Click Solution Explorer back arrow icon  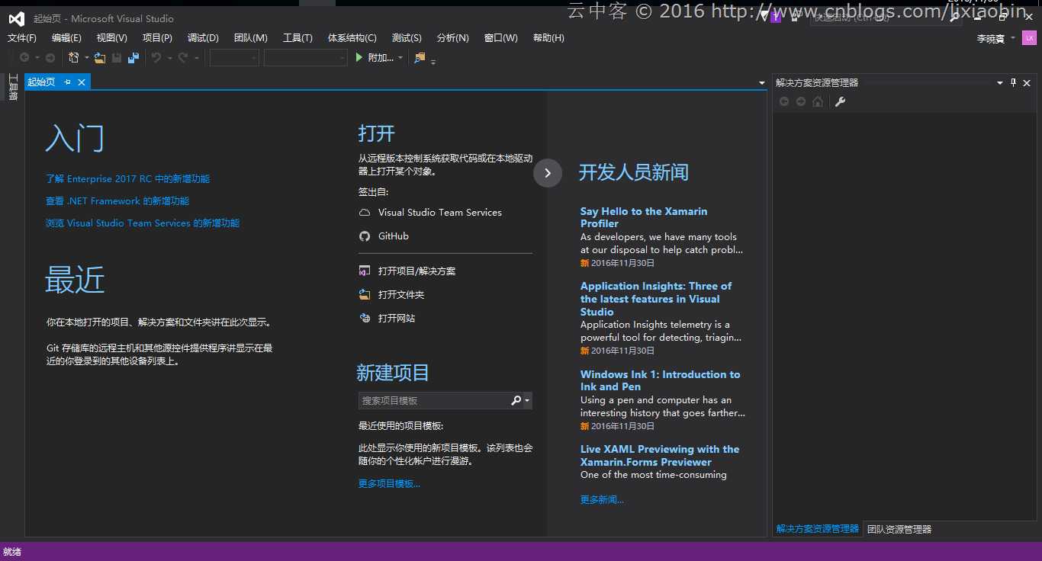[784, 101]
